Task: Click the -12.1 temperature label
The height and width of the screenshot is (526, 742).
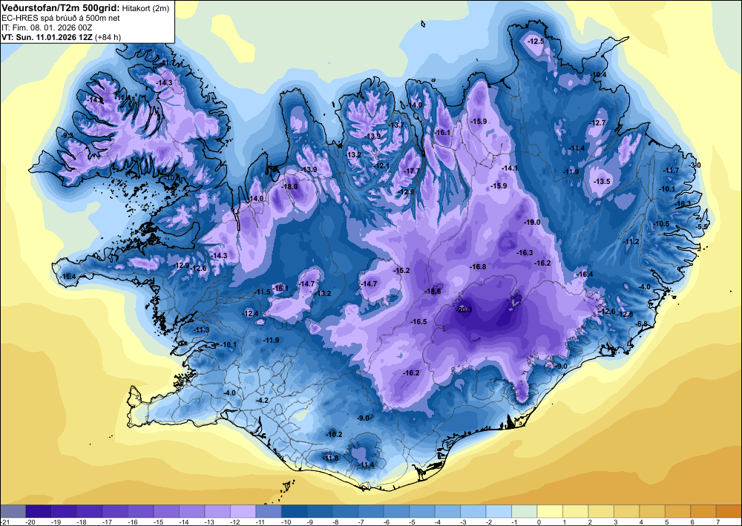Action: pos(381,166)
